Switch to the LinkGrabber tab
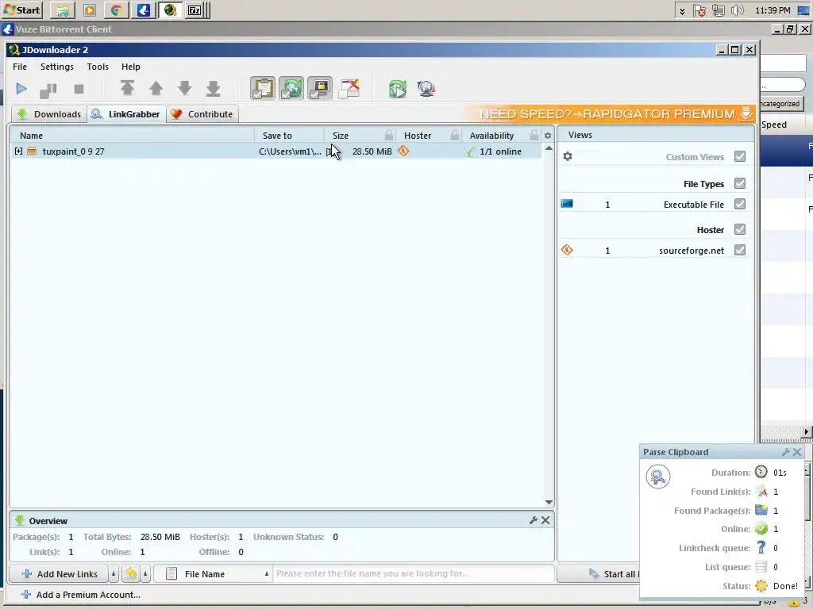Viewport: 813px width, 609px height. 126,114
